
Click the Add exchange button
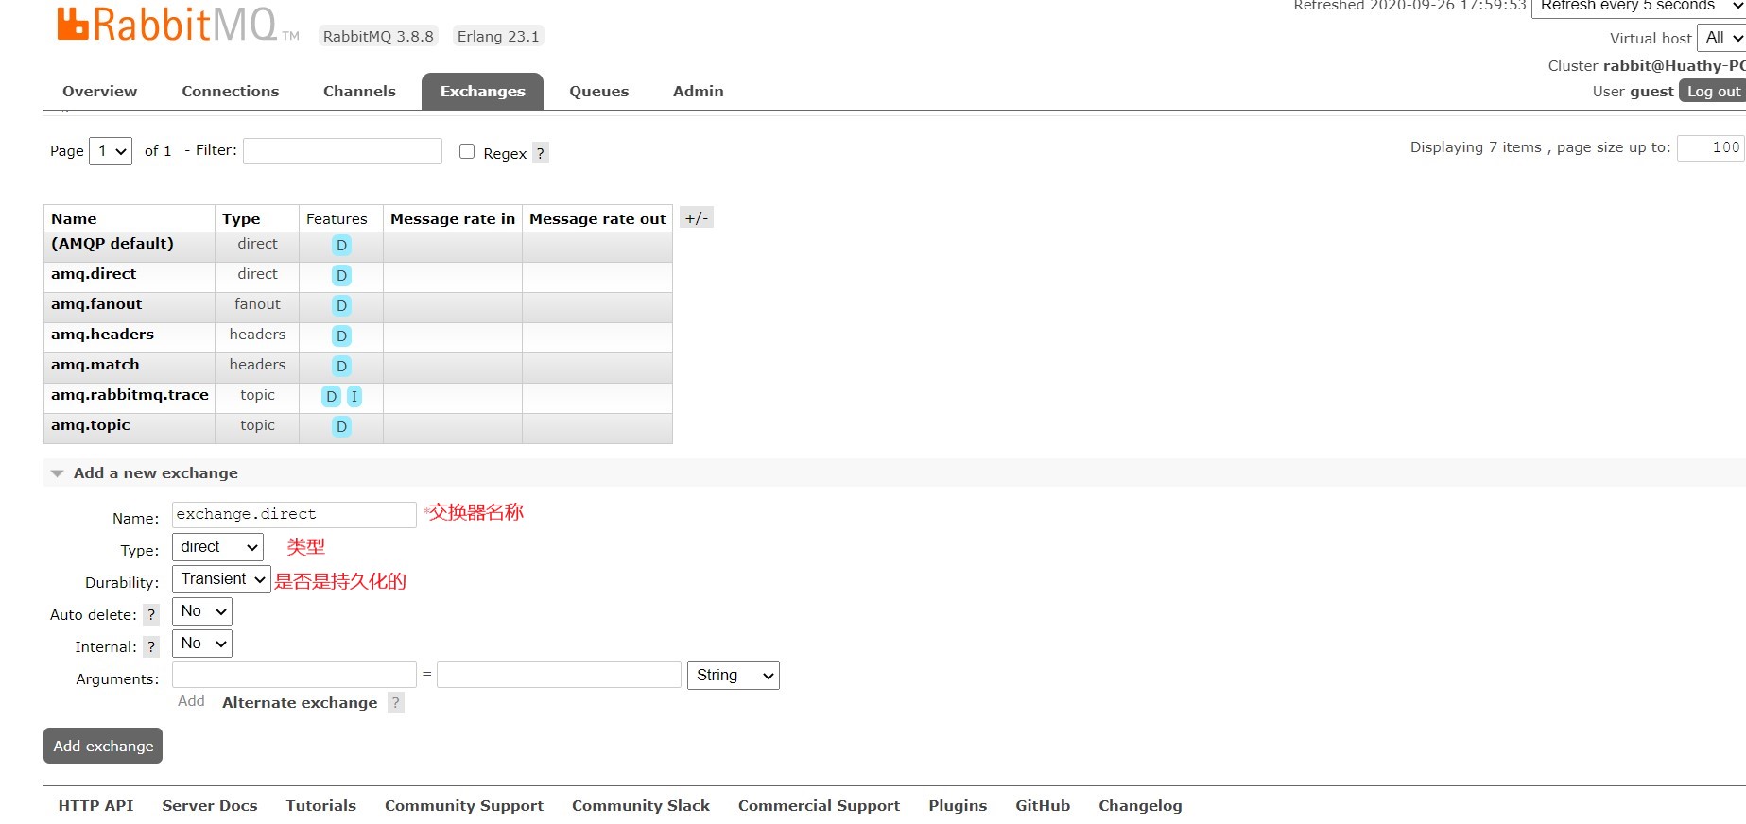pyautogui.click(x=103, y=746)
